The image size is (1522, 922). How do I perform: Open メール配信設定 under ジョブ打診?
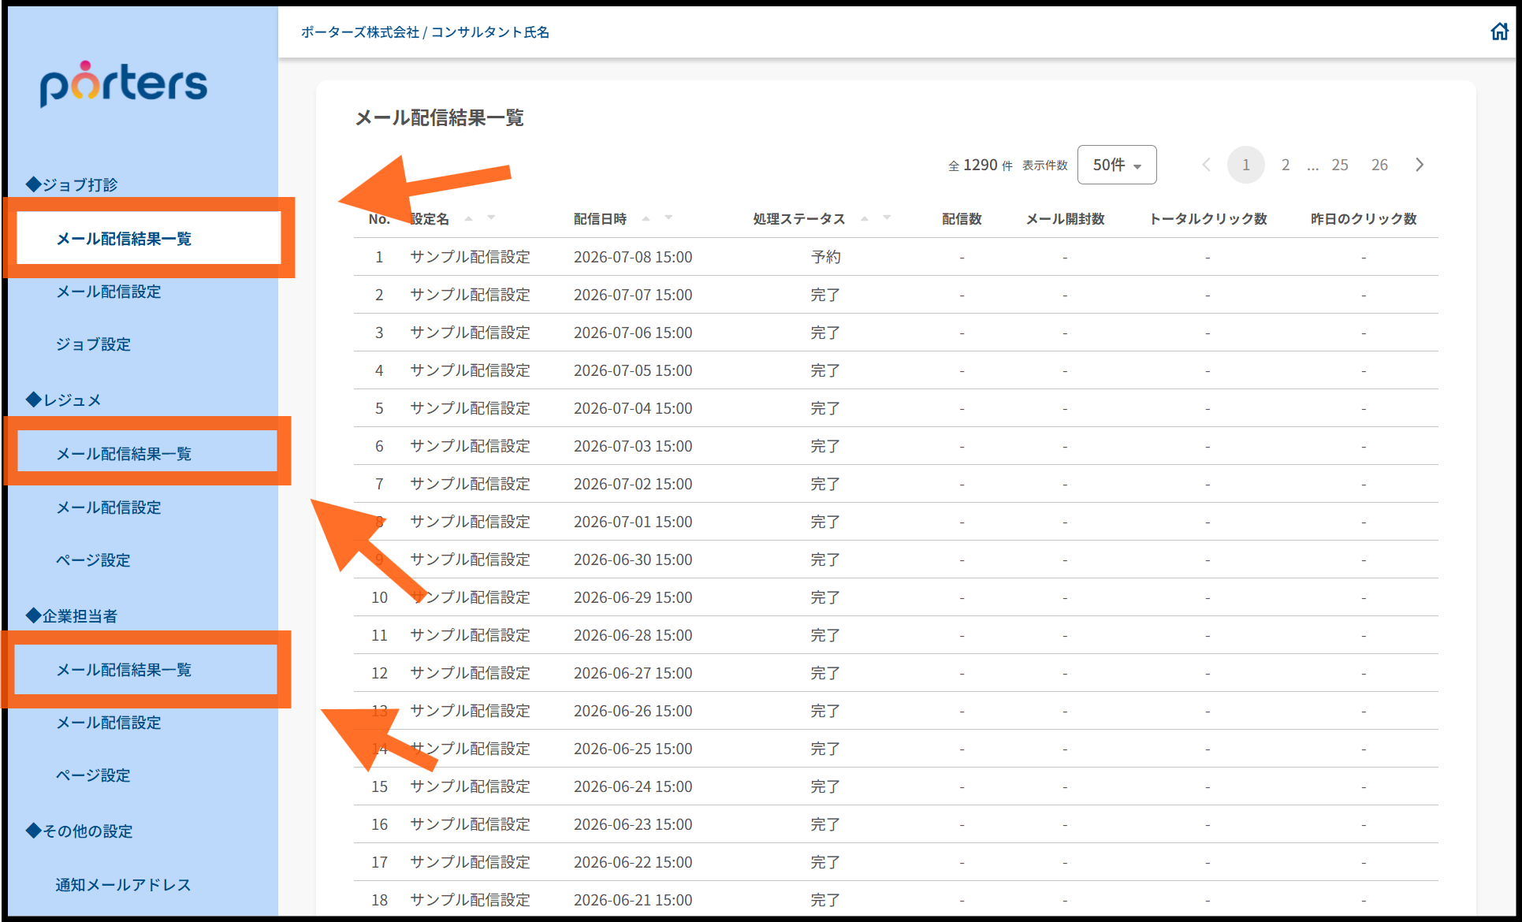click(x=109, y=292)
